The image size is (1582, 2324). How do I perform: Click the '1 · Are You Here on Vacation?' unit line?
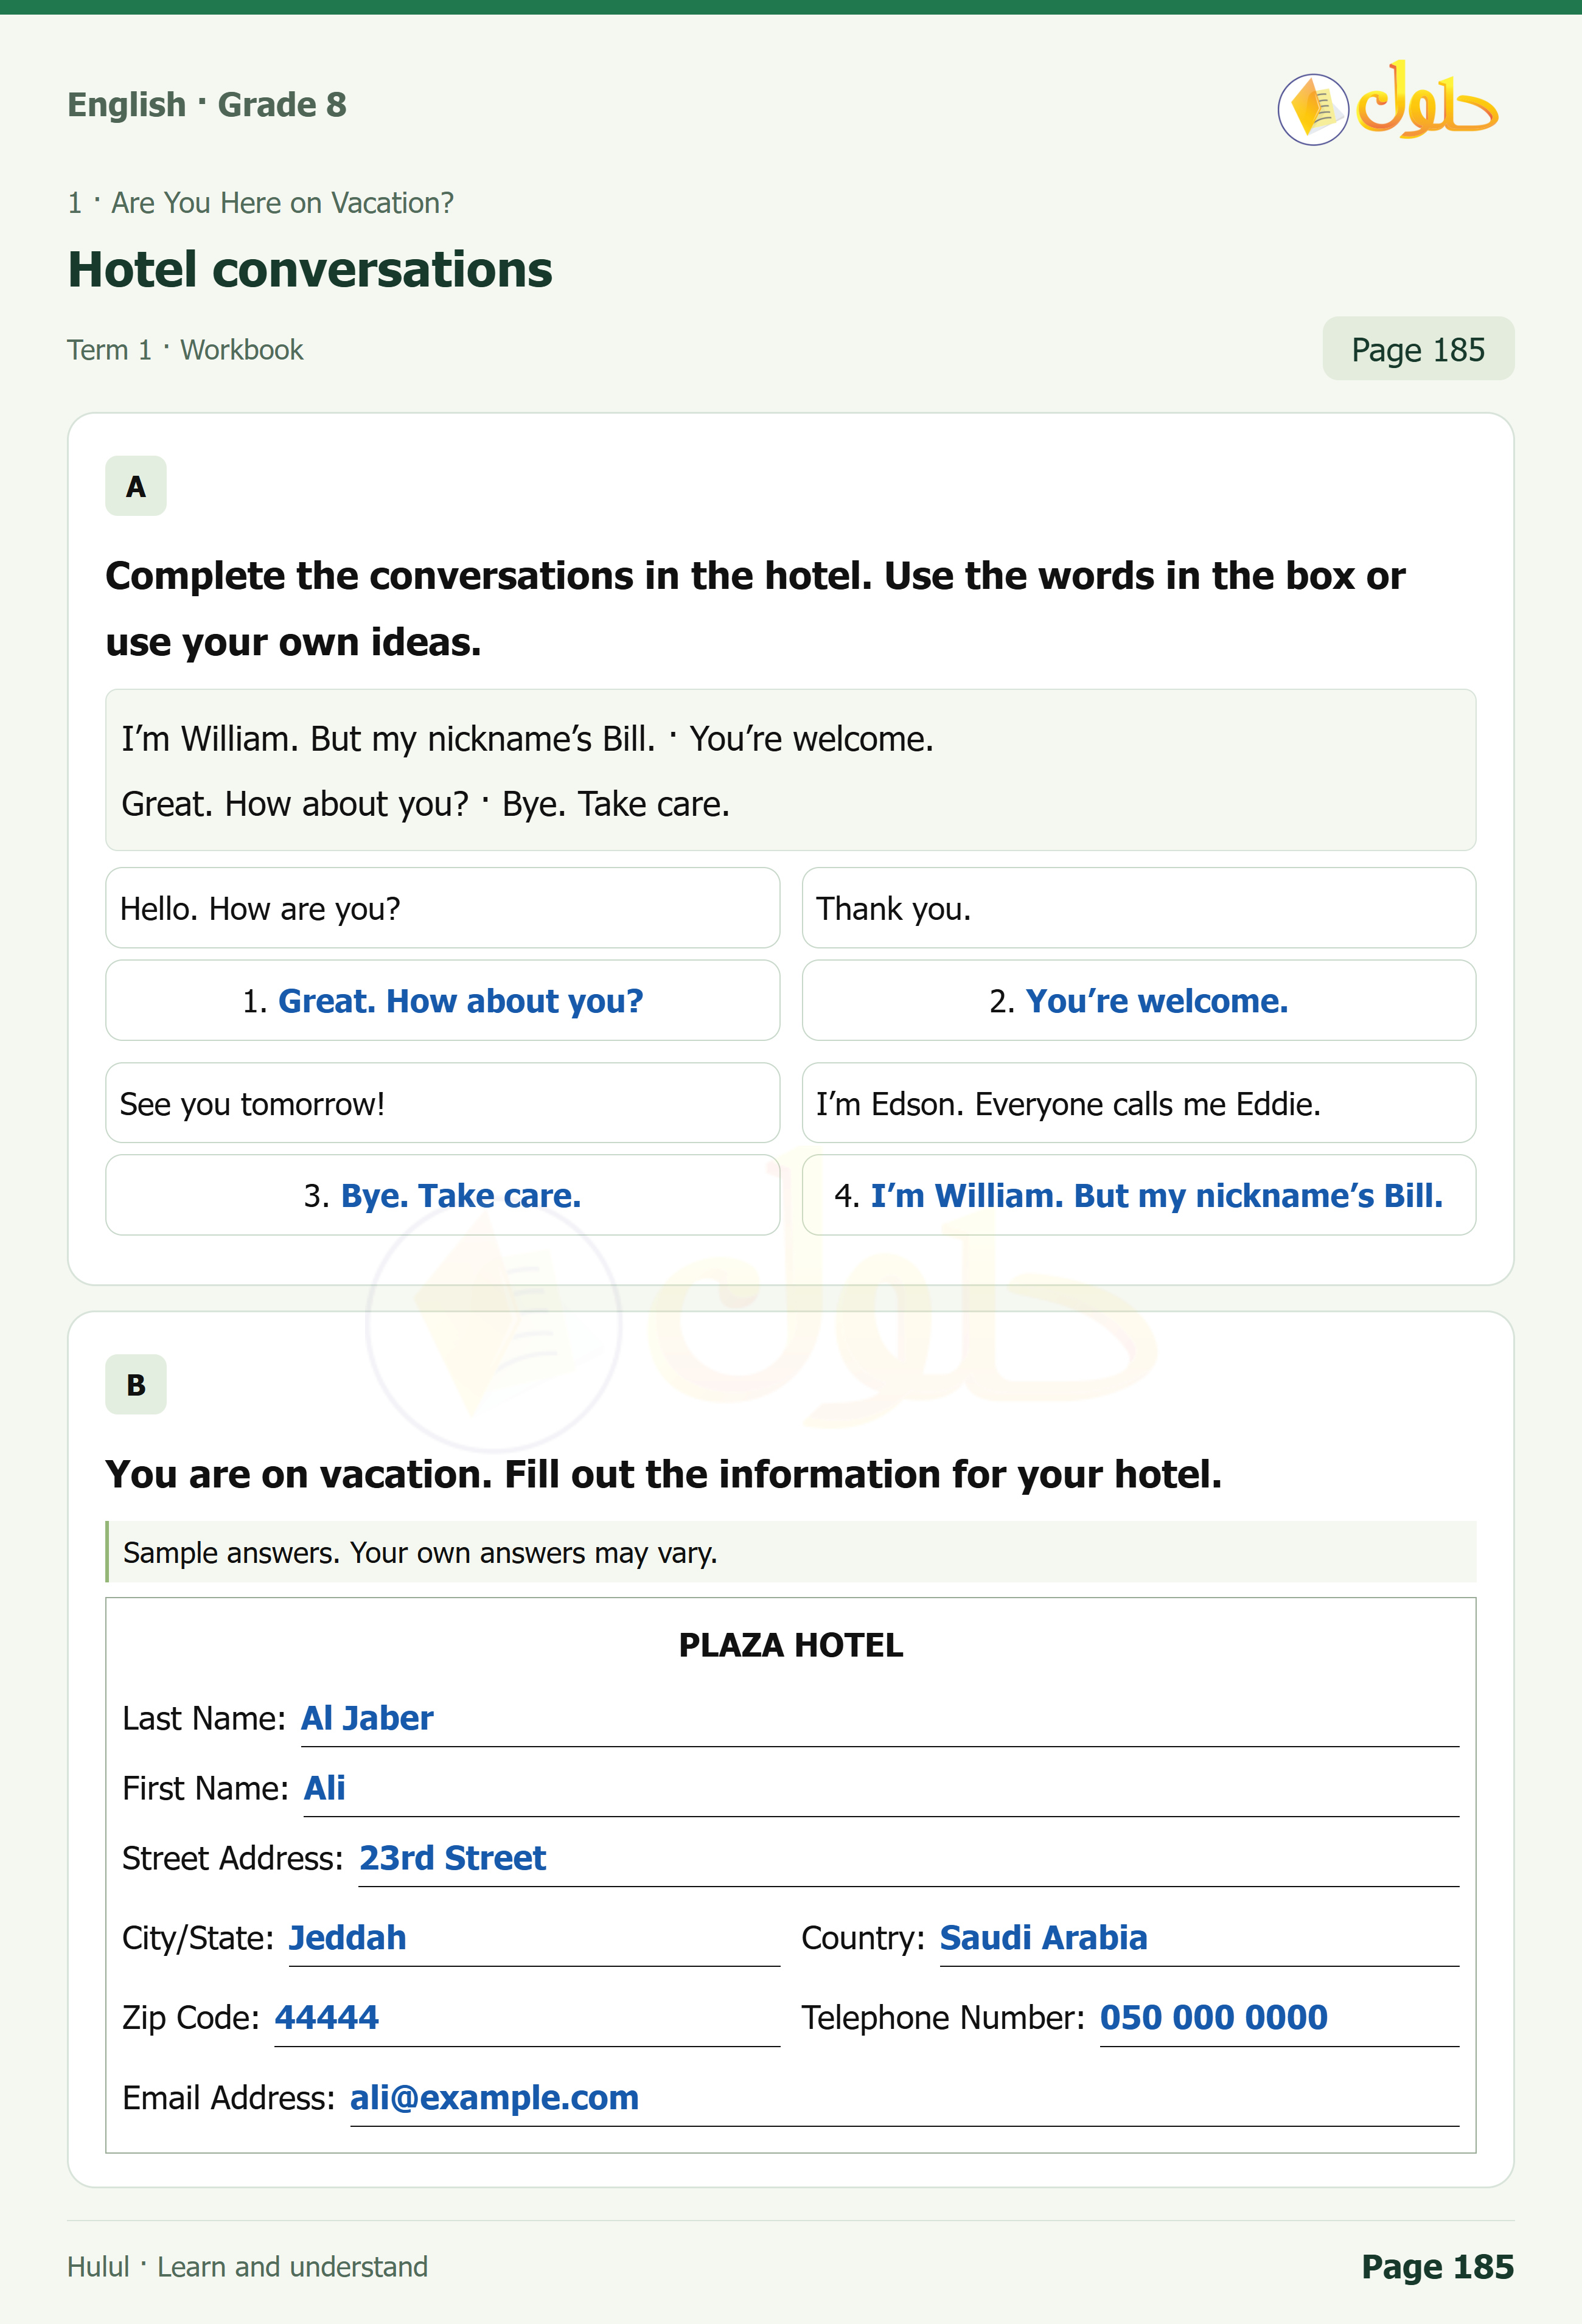260,203
